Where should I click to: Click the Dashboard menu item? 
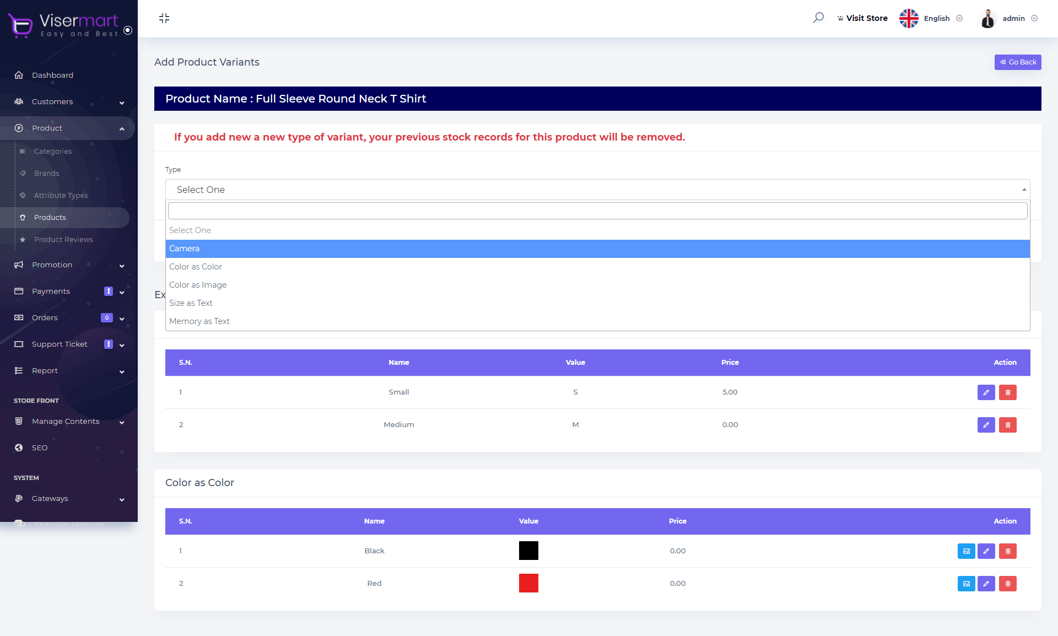click(52, 75)
